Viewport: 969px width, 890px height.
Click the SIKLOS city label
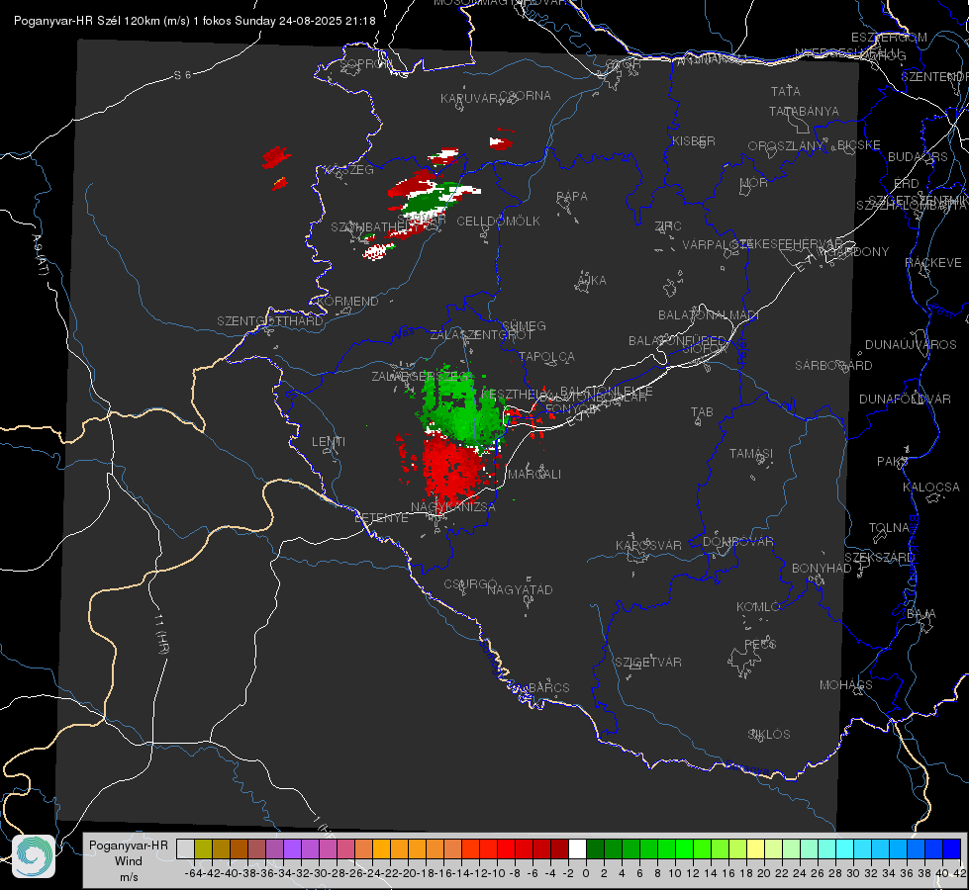[769, 735]
